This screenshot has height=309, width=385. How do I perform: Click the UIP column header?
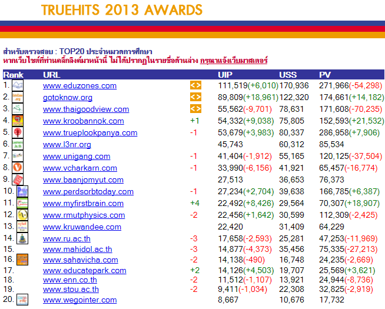point(225,75)
